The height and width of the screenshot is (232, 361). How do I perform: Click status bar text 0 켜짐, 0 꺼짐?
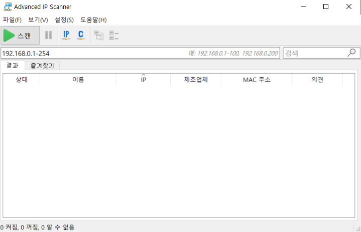pos(20,227)
